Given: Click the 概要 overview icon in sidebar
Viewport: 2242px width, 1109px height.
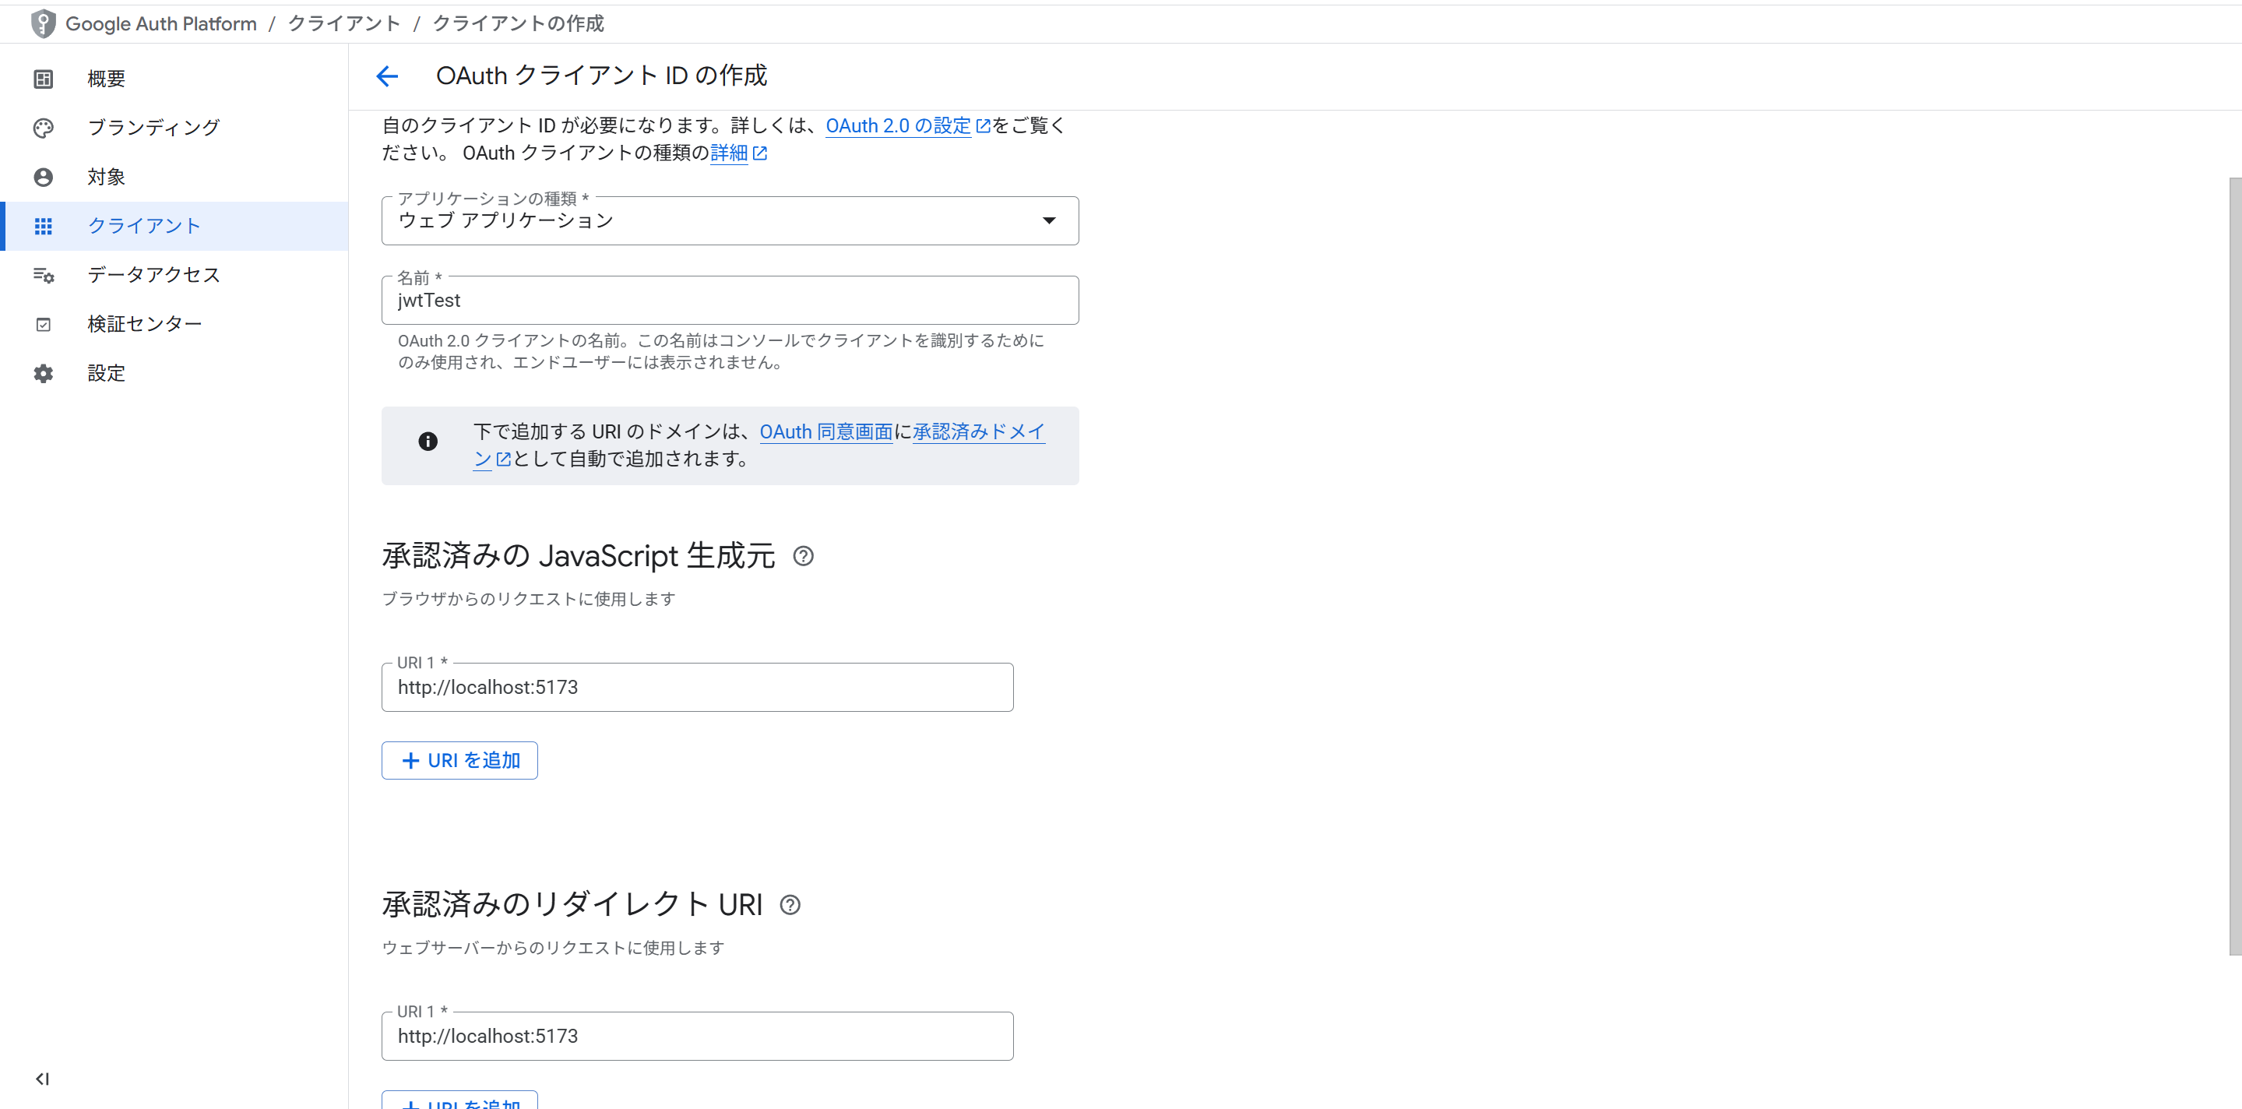Looking at the screenshot, I should tap(43, 79).
